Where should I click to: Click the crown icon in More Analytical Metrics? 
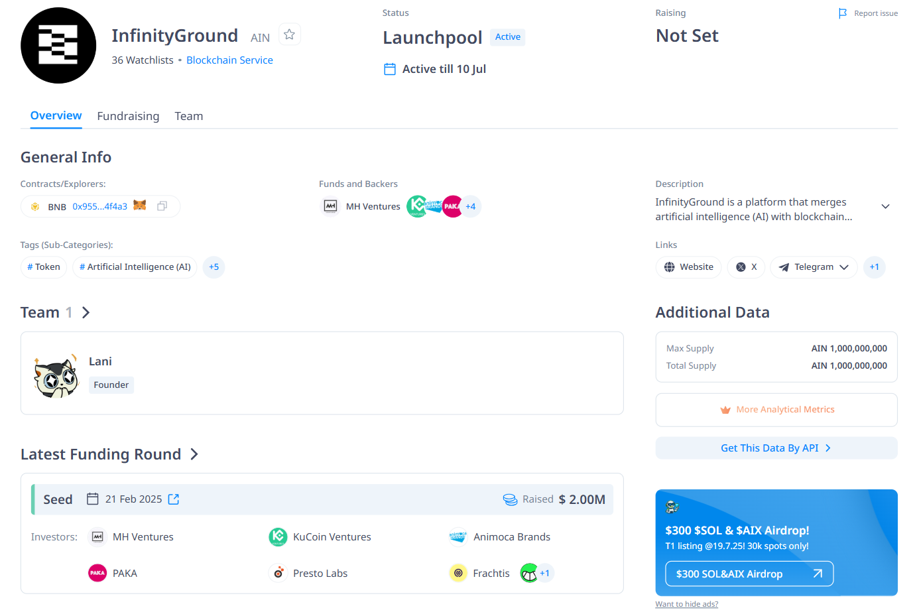click(725, 410)
